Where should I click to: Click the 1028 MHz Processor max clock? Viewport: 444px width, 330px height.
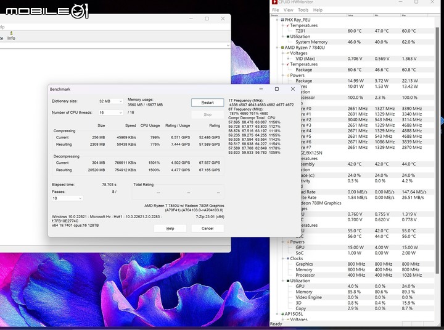coord(412,275)
